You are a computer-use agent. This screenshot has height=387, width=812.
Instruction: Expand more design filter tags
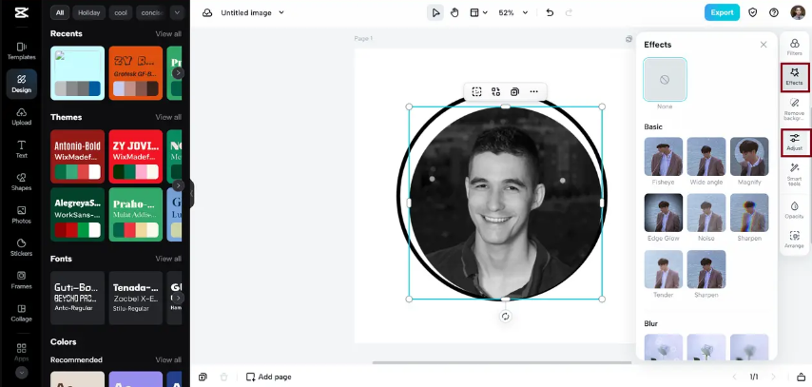point(177,13)
